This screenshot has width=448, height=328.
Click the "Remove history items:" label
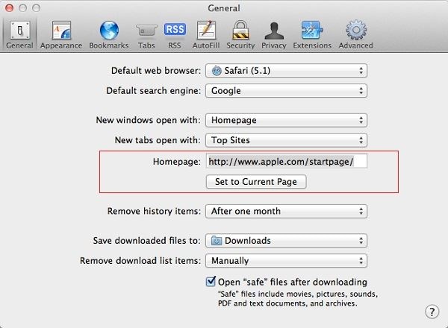[155, 211]
